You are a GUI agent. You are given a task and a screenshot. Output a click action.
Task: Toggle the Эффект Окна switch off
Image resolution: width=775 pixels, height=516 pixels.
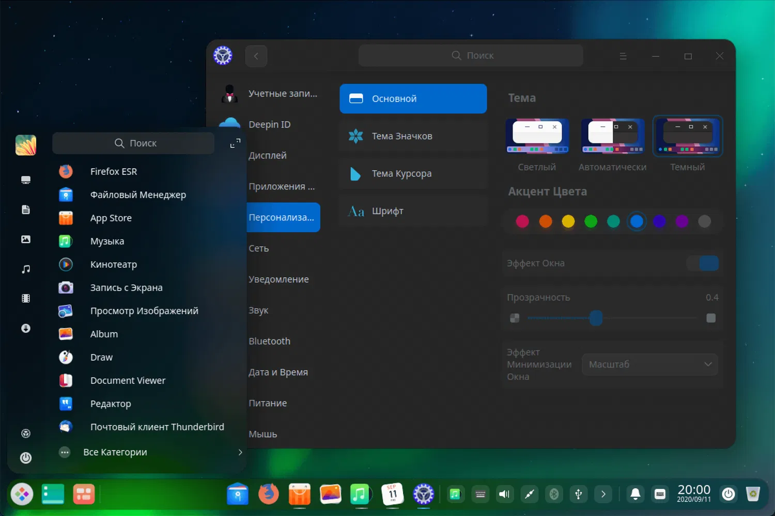coord(703,263)
